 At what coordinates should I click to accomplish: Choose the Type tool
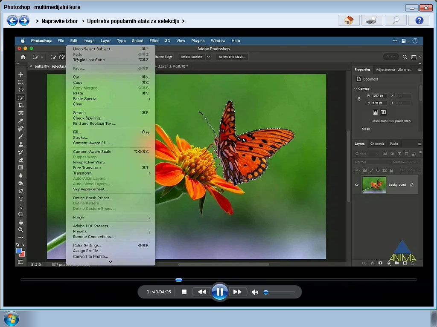(x=20, y=199)
